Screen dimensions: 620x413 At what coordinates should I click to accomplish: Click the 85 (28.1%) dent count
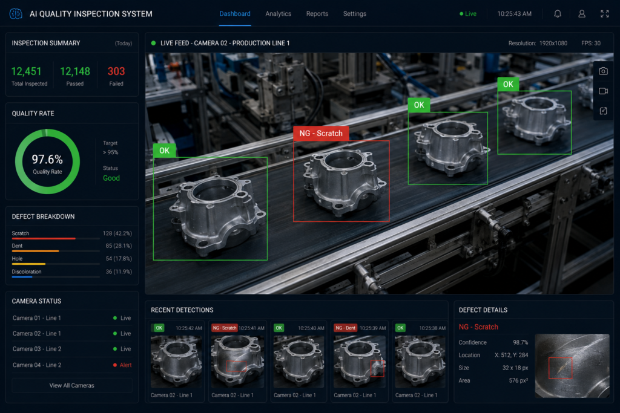pyautogui.click(x=119, y=246)
